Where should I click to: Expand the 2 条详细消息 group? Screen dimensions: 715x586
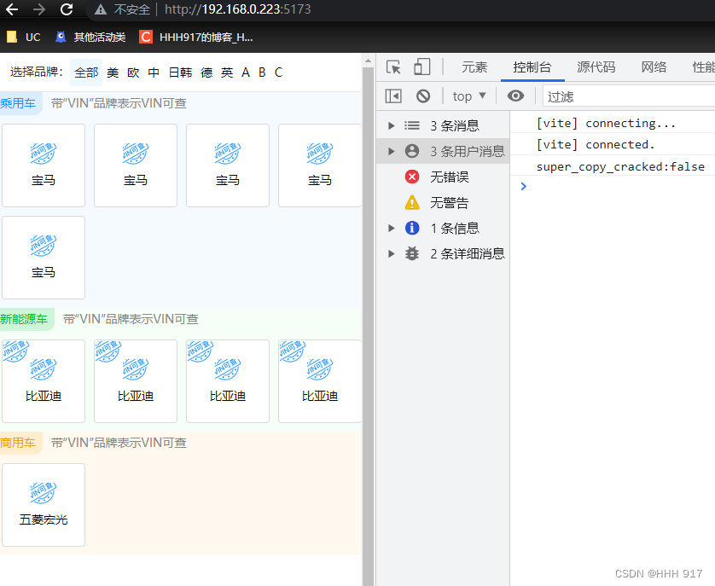coord(391,253)
